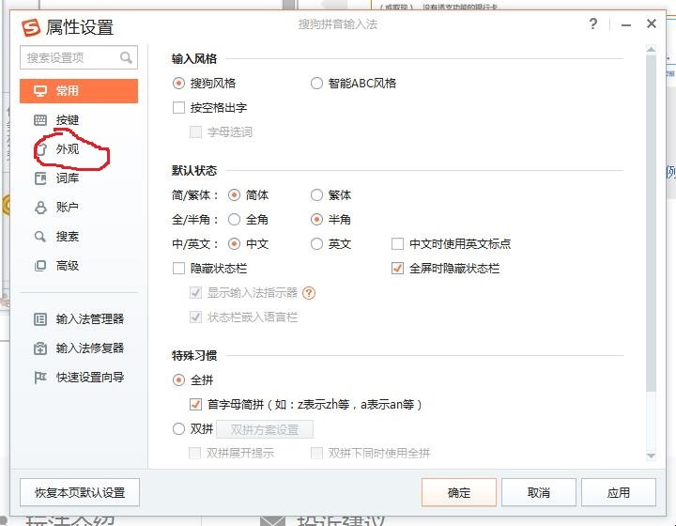This screenshot has width=676, height=526.
Task: Click the flag icon beside 快速设置向导
Action: [x=40, y=378]
